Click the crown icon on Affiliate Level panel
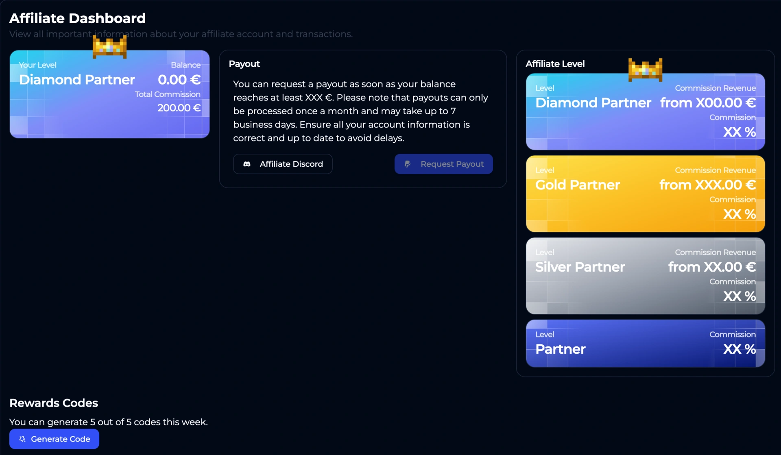 click(x=645, y=70)
